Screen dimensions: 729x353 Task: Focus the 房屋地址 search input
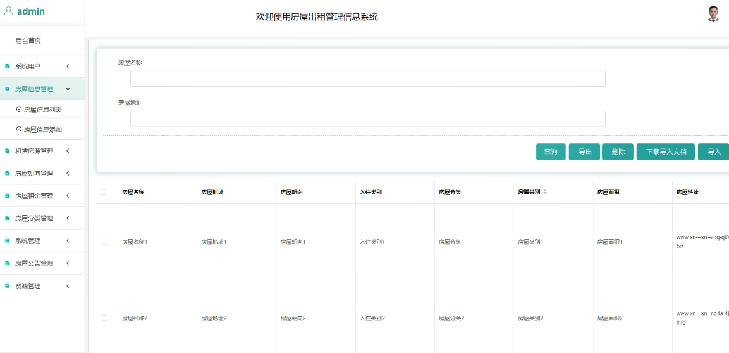tap(368, 119)
